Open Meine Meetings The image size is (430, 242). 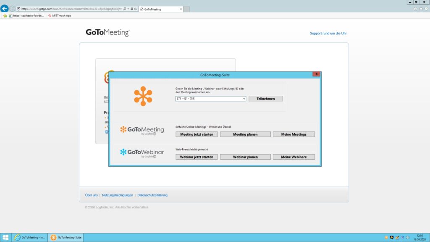(x=294, y=134)
